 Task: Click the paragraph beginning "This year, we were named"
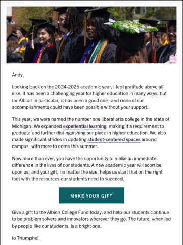click(90, 133)
